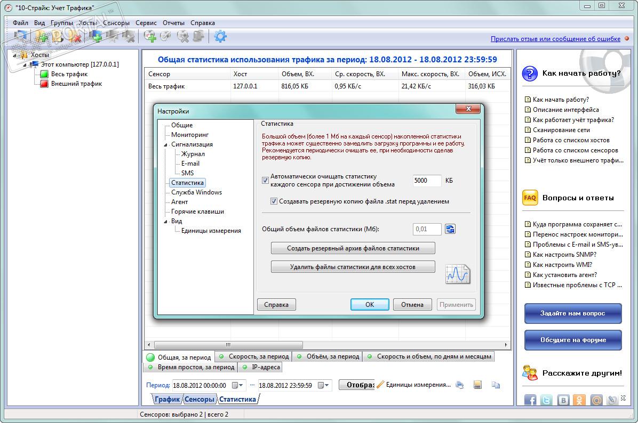This screenshot has height=423, width=638.
Task: Click Обсудите на форуме button
Action: click(x=573, y=340)
